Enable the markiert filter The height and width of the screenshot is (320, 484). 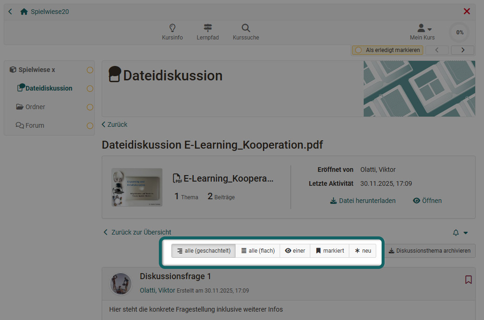pos(329,250)
